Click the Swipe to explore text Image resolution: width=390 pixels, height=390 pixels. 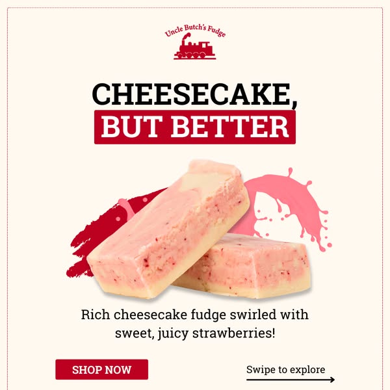click(x=285, y=370)
